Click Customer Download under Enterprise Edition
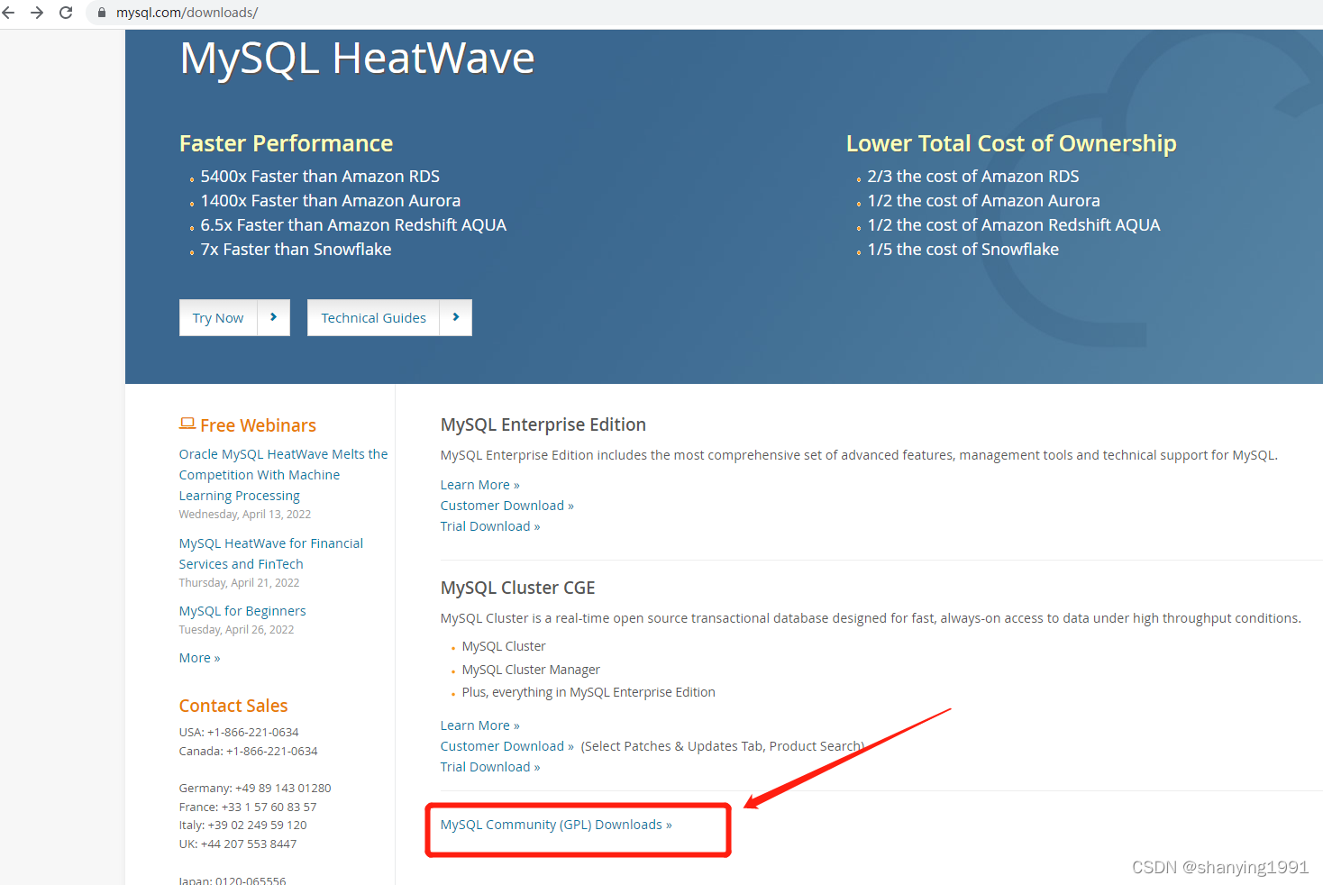This screenshot has height=885, width=1323. point(506,506)
